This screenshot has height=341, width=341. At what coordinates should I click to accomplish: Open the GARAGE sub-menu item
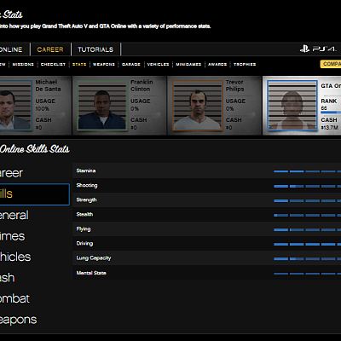coord(131,65)
